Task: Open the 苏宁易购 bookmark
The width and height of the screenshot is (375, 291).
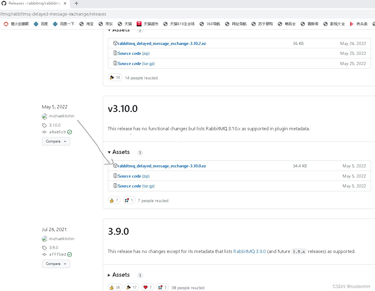Action: click(x=262, y=24)
